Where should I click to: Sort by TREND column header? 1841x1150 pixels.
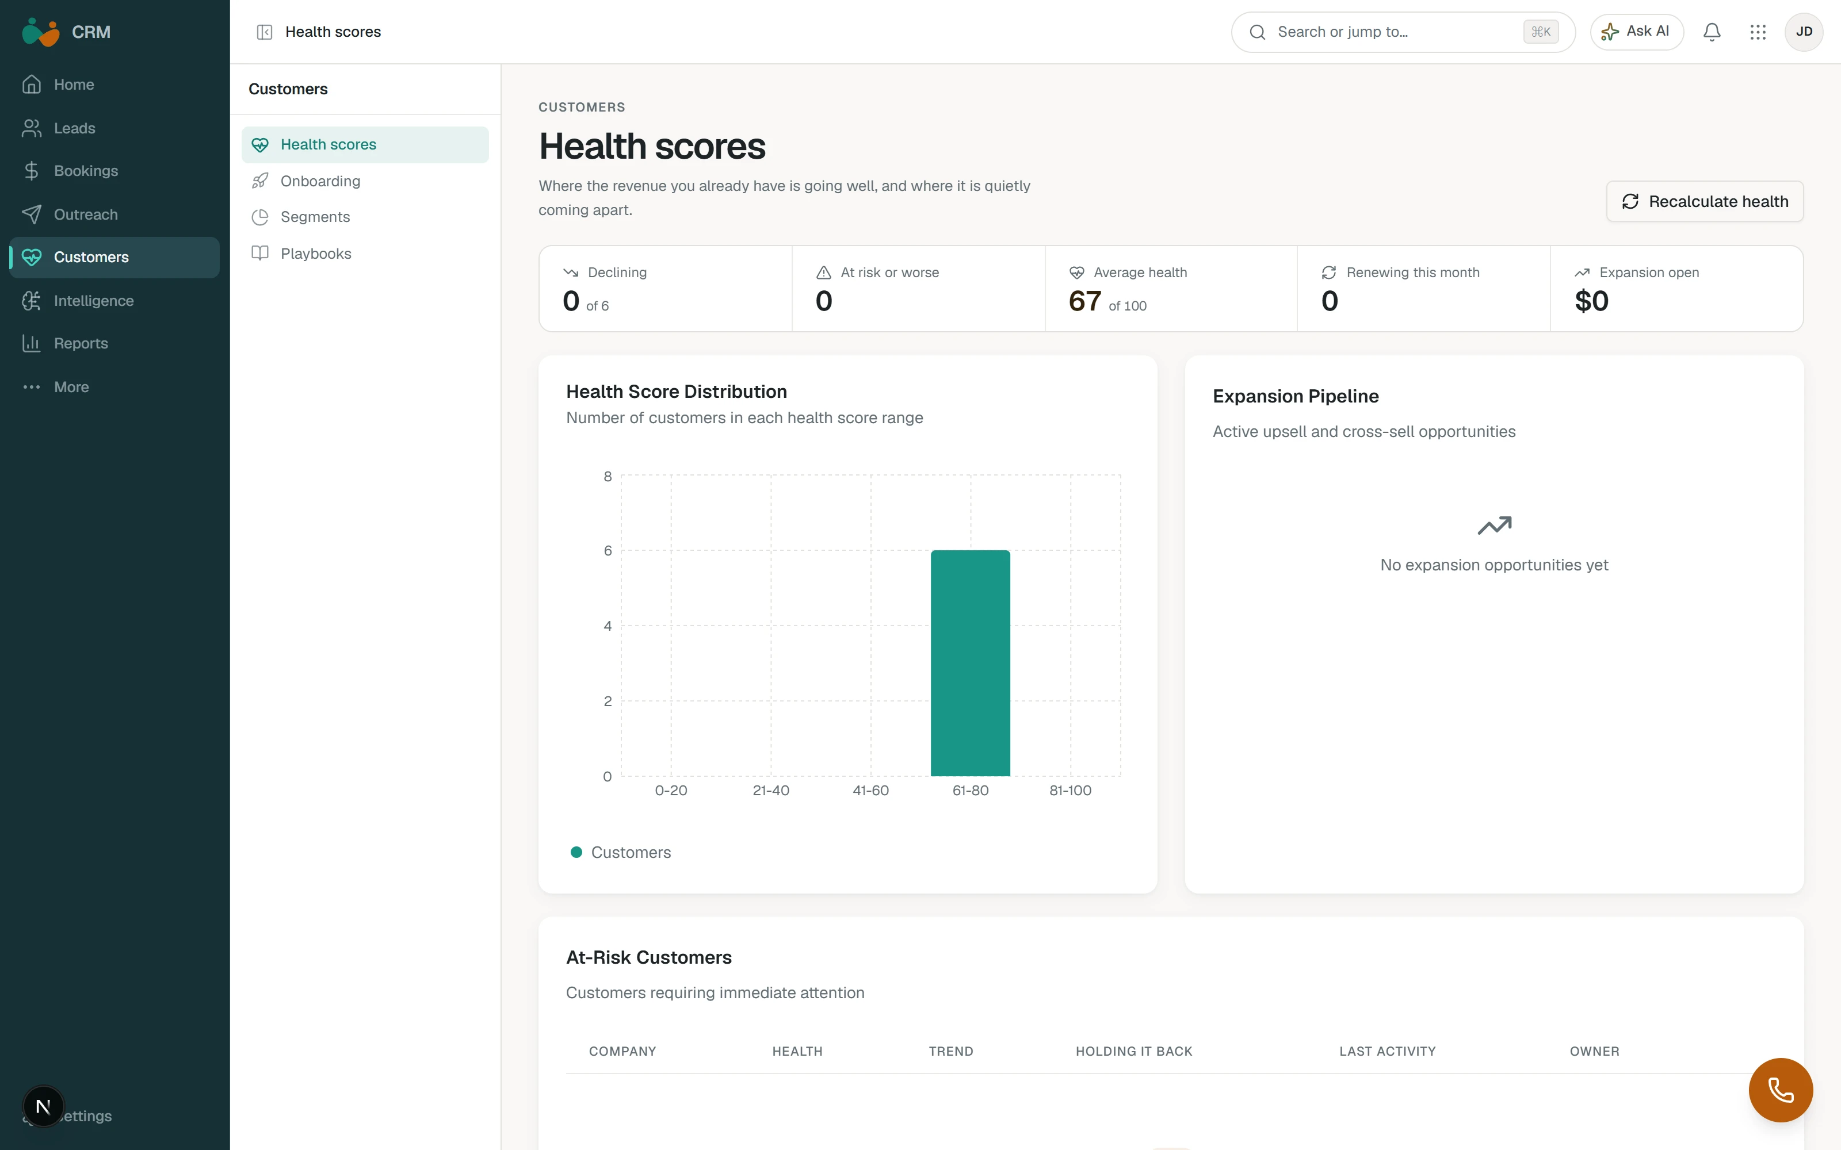[x=951, y=1051]
